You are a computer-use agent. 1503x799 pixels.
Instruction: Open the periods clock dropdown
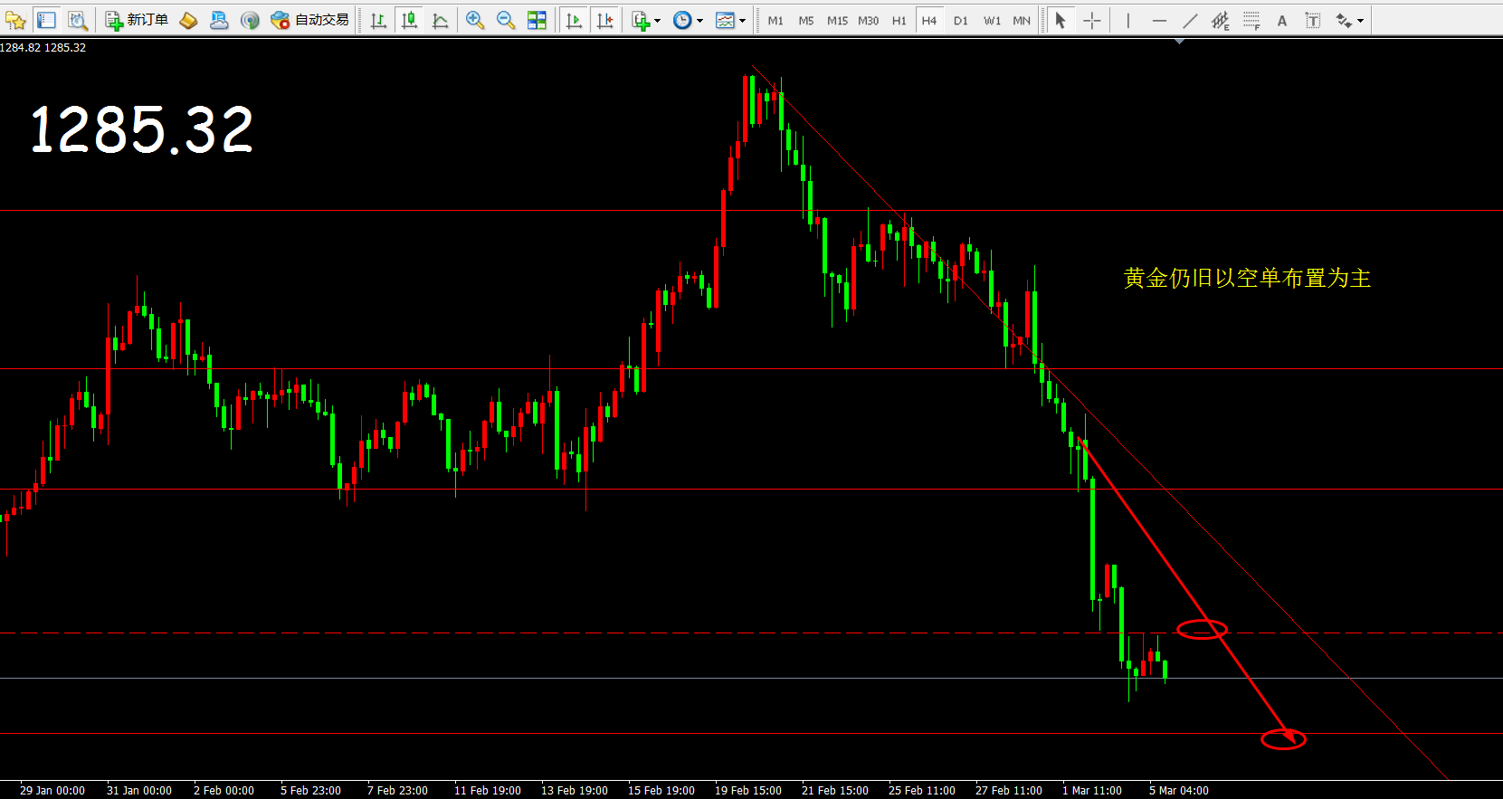point(688,20)
